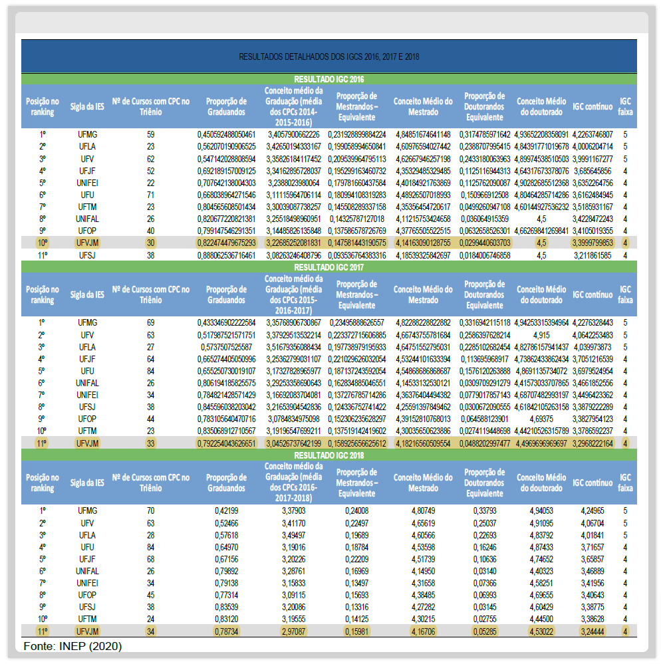Click the title 'RESULTADOS DETALHADOS DOS IGCS' banner
Screen dimensions: 661x664
tap(329, 57)
